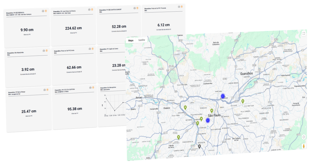Delete the PV Berta Weege card
The height and width of the screenshot is (166, 309).
[48, 90]
